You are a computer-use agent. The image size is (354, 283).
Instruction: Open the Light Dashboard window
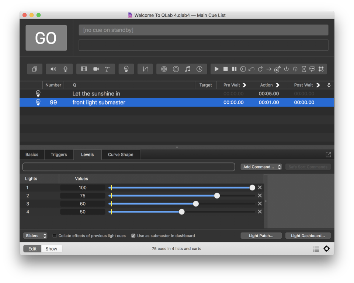pos(308,236)
